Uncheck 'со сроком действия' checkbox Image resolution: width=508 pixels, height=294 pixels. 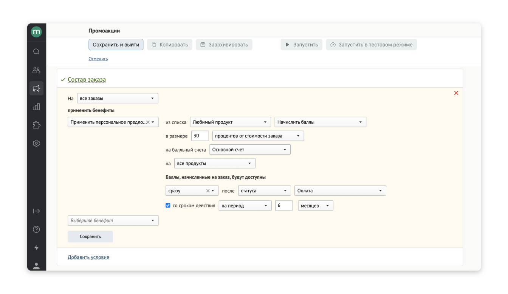(x=168, y=206)
